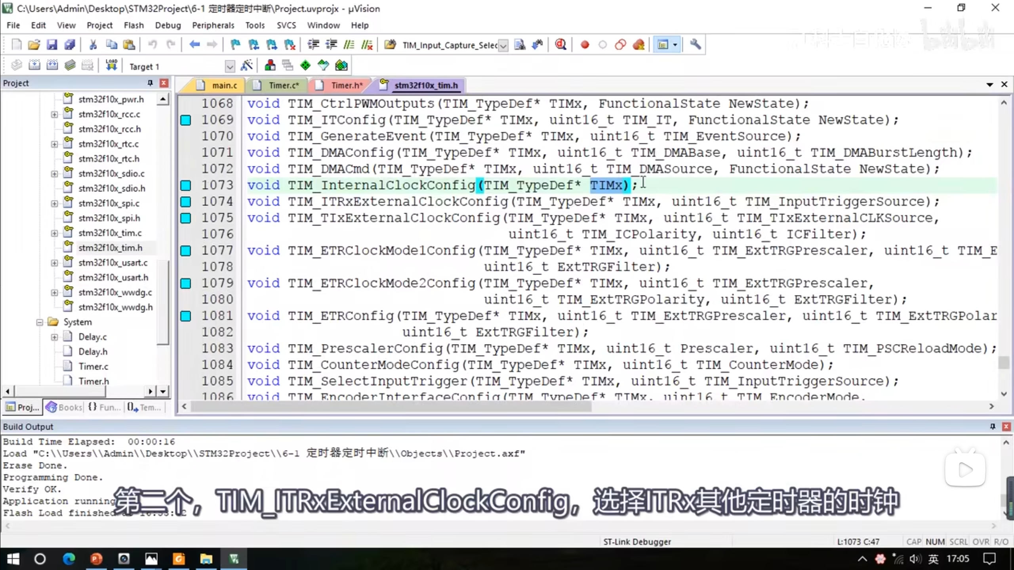Viewport: 1014px width, 570px height.
Task: Open the Peripherals menu
Action: click(213, 25)
